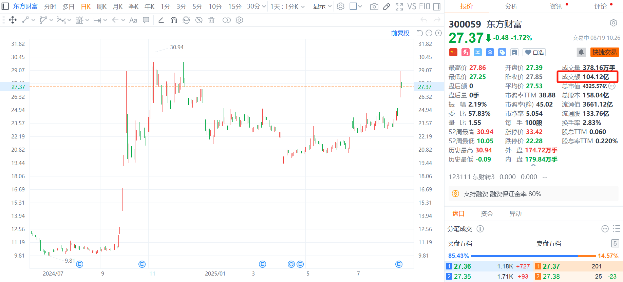Screen dimensions: 623x282
Task: Toggle the left sidebar panel icon
Action: (x=5, y=6)
